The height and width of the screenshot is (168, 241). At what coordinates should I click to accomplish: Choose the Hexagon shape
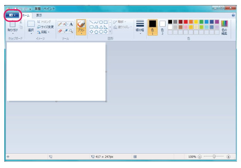click(101, 32)
